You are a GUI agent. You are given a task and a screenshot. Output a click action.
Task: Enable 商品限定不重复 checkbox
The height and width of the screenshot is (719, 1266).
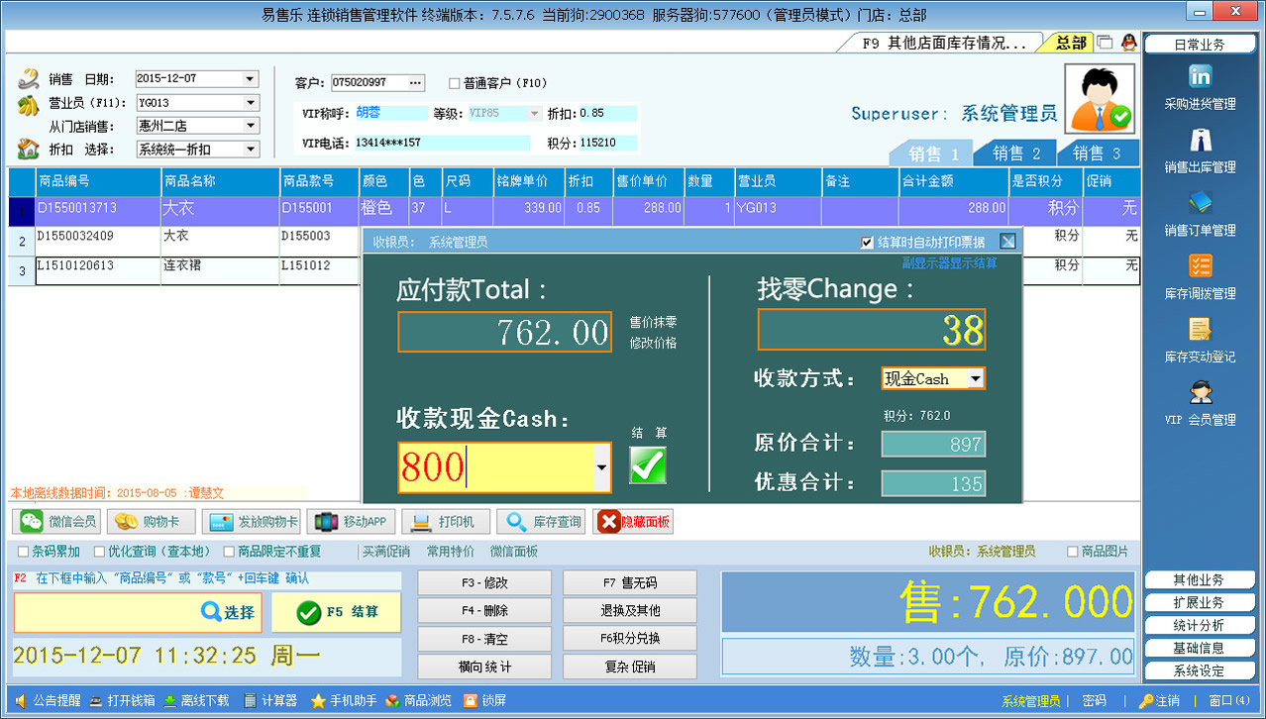click(x=229, y=552)
